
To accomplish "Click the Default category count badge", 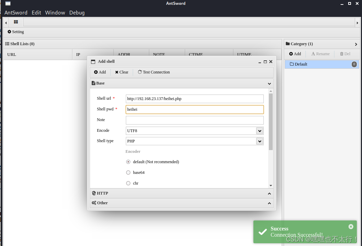I will 354,64.
